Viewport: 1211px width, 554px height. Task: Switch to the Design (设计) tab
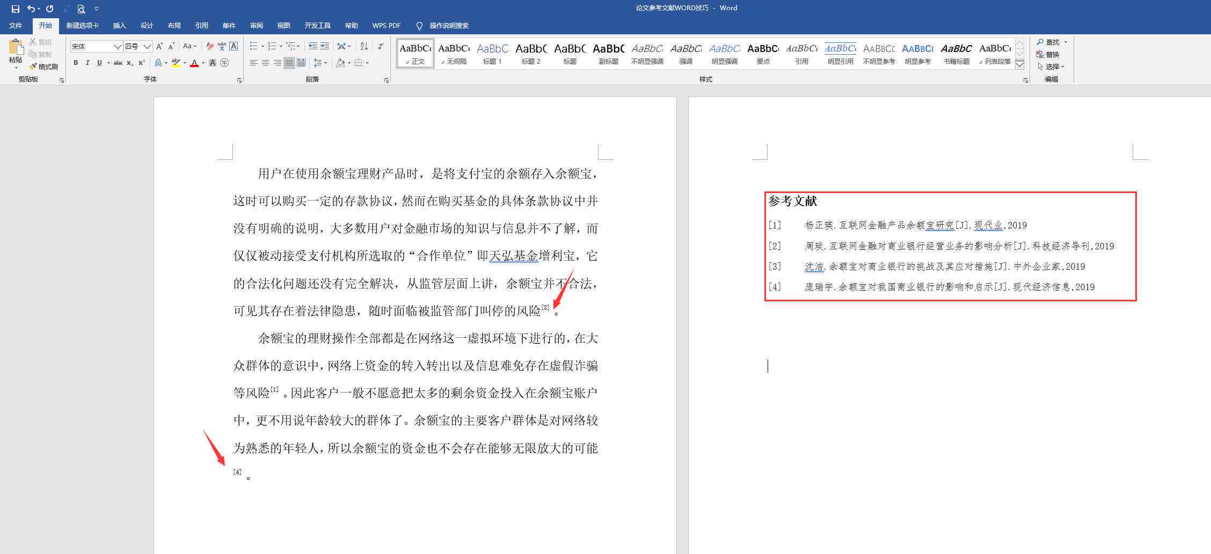pyautogui.click(x=147, y=26)
